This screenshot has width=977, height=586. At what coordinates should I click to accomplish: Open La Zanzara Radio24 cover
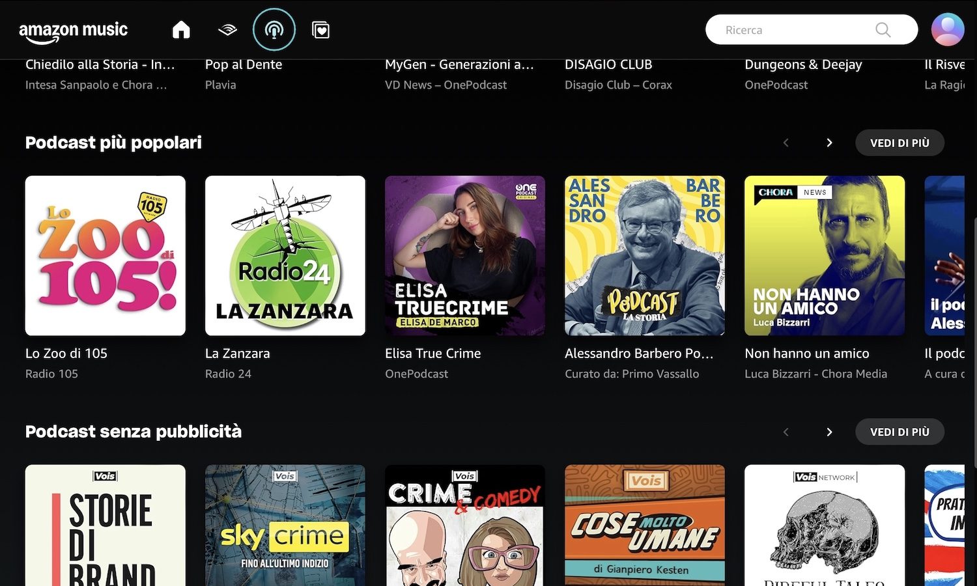click(x=285, y=256)
